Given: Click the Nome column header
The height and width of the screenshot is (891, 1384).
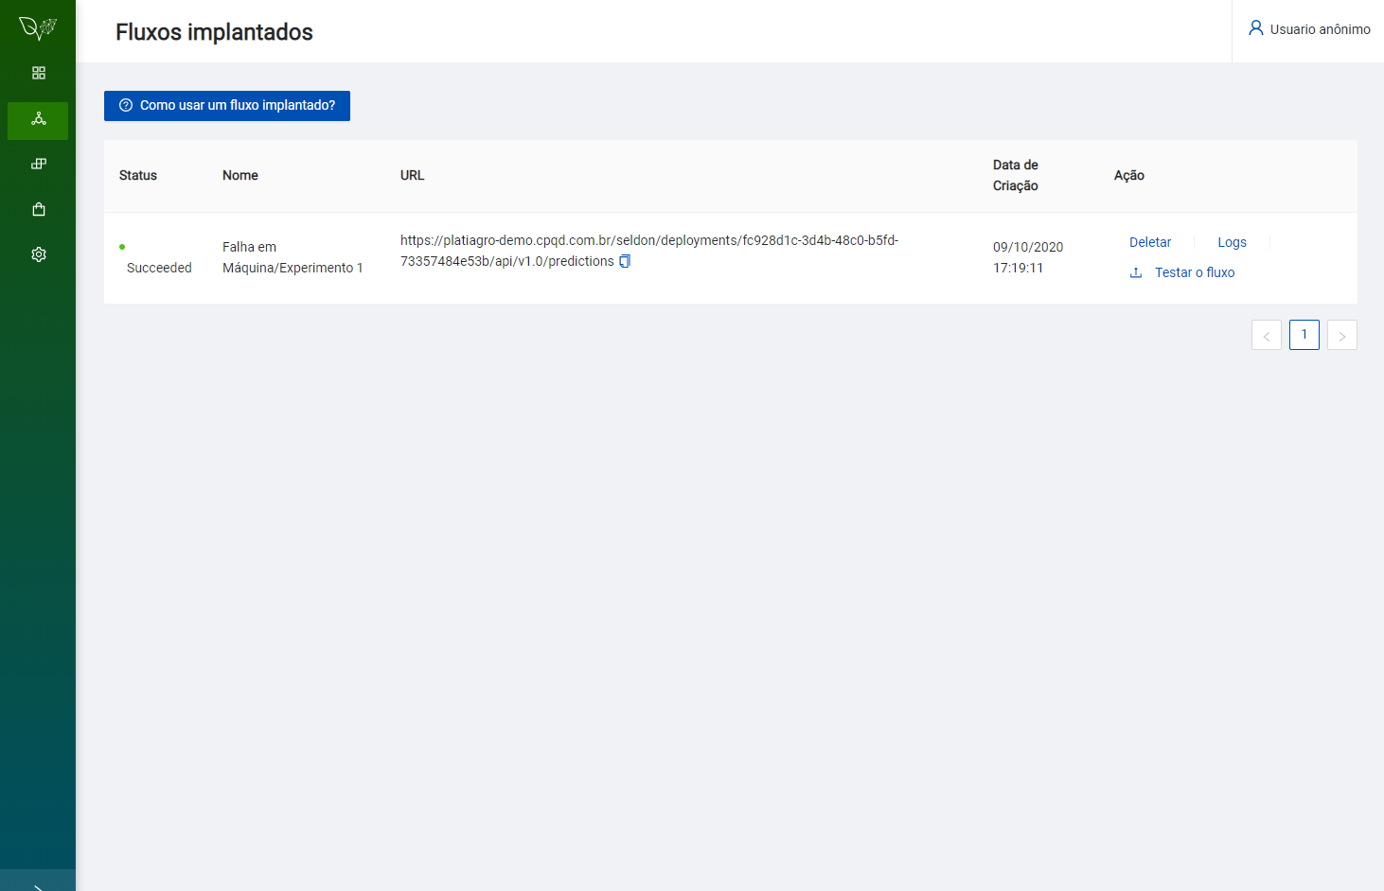Looking at the screenshot, I should [240, 176].
